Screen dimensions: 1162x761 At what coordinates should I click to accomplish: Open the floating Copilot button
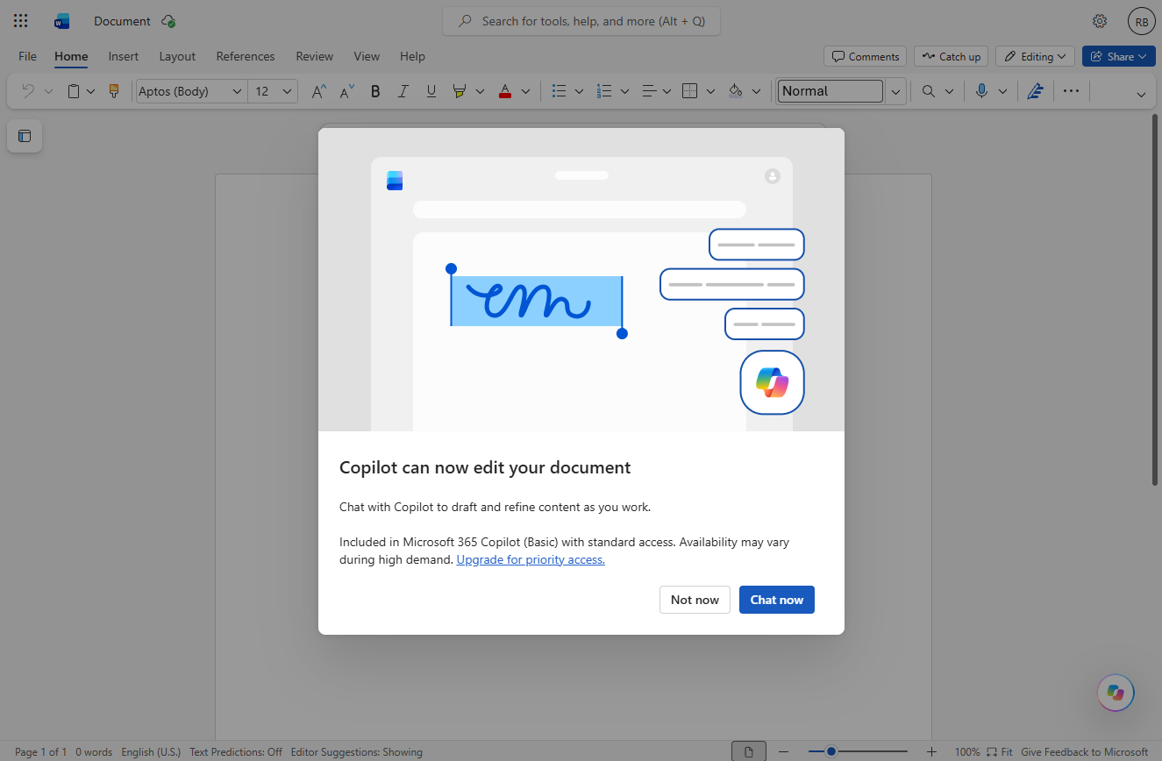pyautogui.click(x=1116, y=693)
